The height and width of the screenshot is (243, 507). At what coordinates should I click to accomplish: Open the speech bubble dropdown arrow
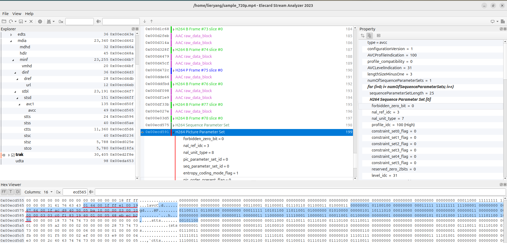497,21
